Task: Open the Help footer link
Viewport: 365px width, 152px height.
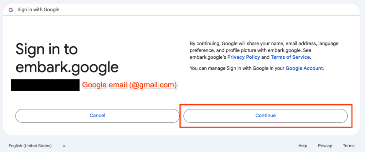Action: [303, 146]
